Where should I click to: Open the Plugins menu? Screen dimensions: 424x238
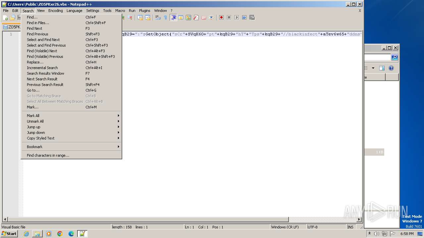(x=144, y=11)
